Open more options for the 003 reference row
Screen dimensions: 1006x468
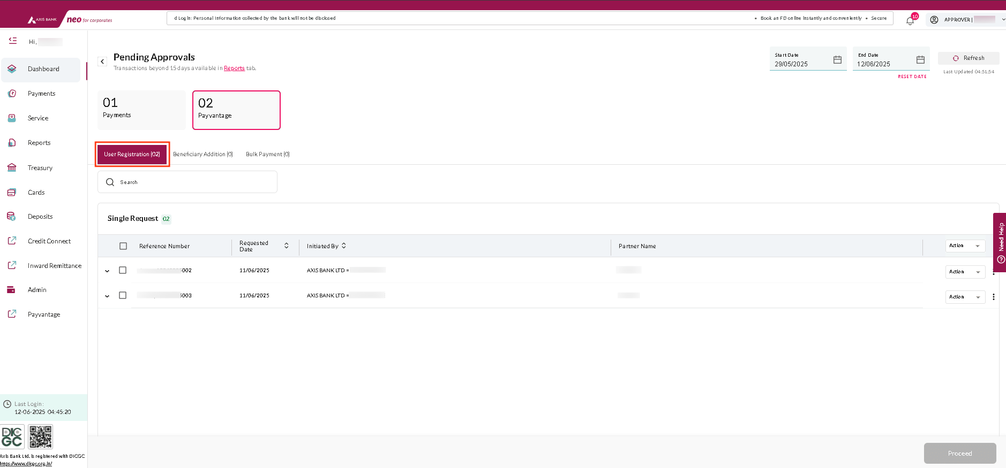(x=994, y=297)
